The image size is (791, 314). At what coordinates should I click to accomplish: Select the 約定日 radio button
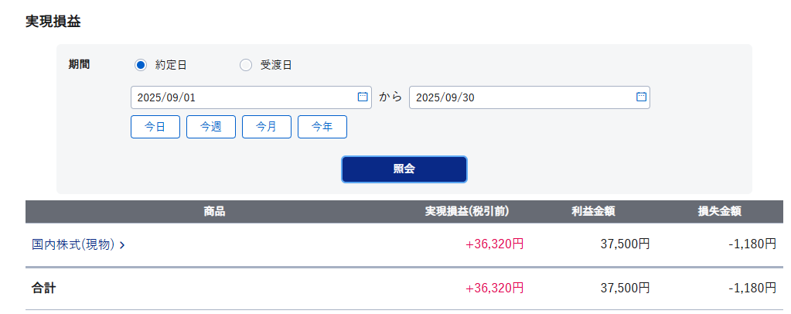coord(141,65)
